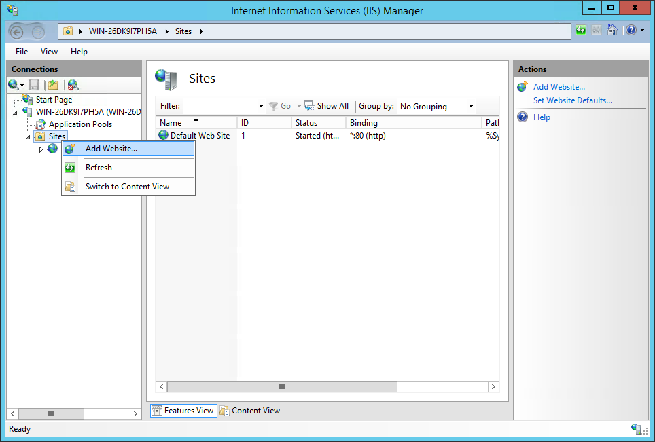The image size is (655, 442).
Task: Click the Go filter button
Action: [280, 106]
